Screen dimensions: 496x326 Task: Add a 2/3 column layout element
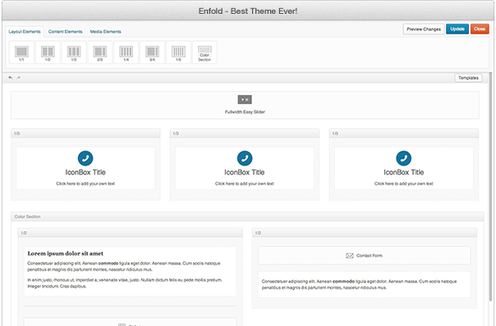[100, 52]
